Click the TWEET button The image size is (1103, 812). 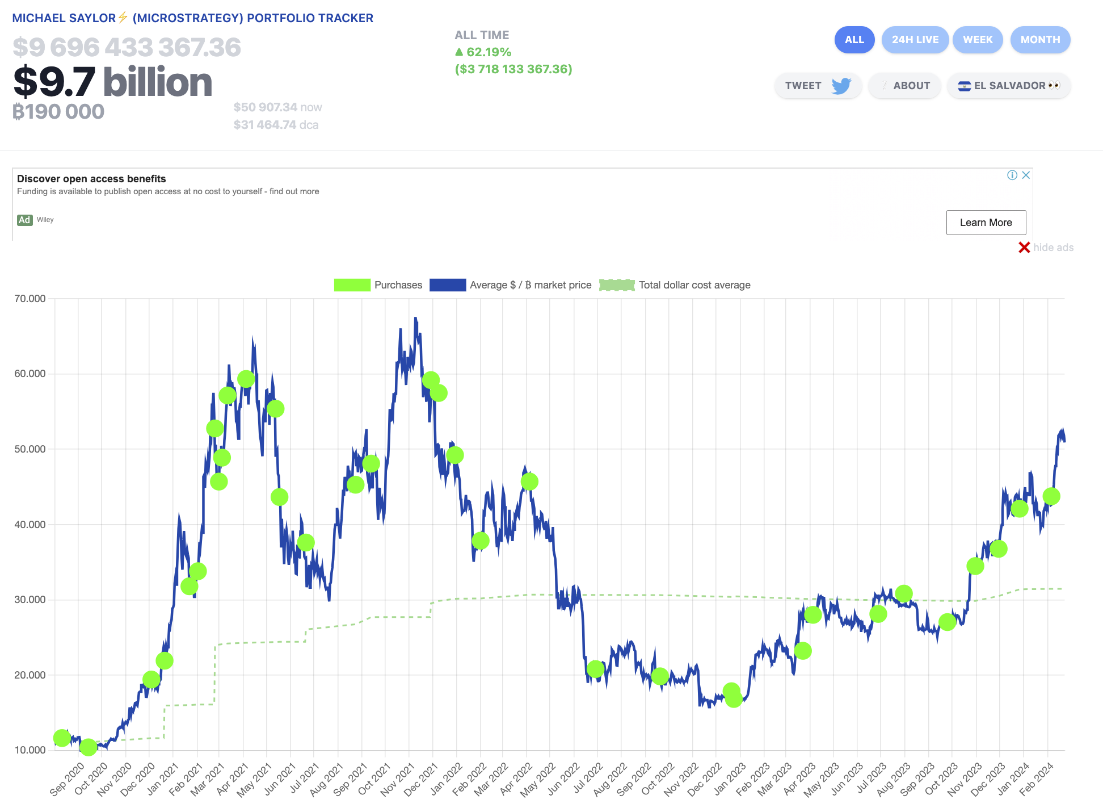click(x=818, y=86)
